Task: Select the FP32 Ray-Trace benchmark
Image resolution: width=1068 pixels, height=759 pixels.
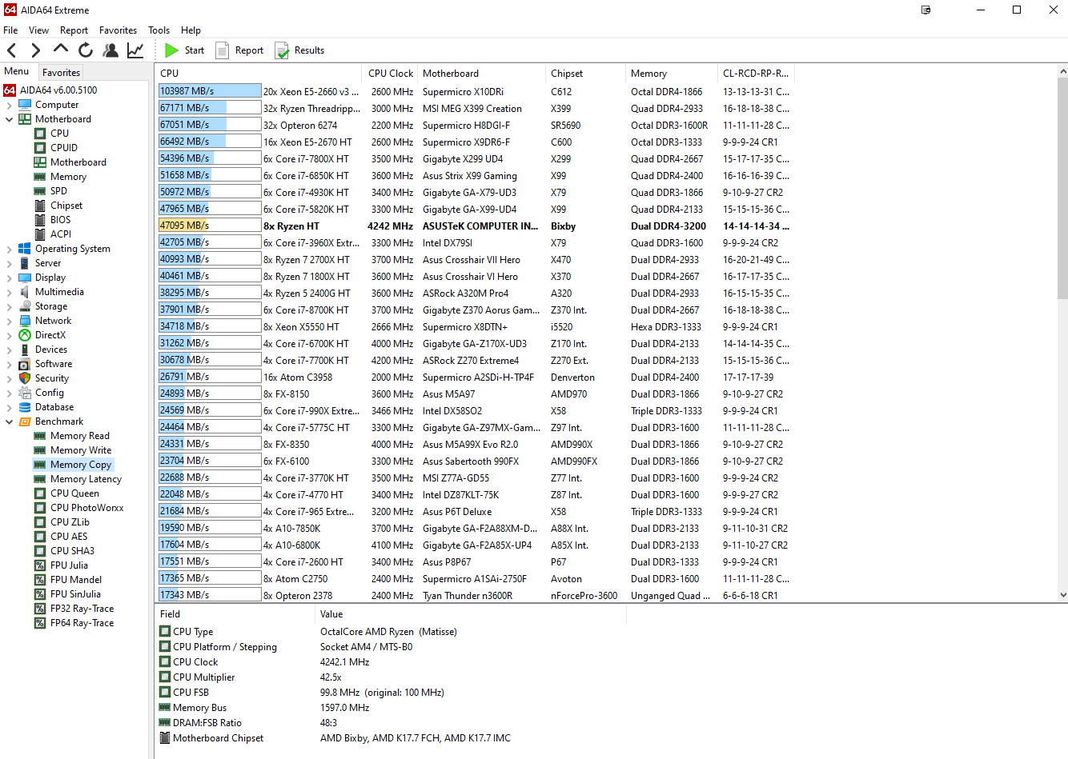Action: 82,609
